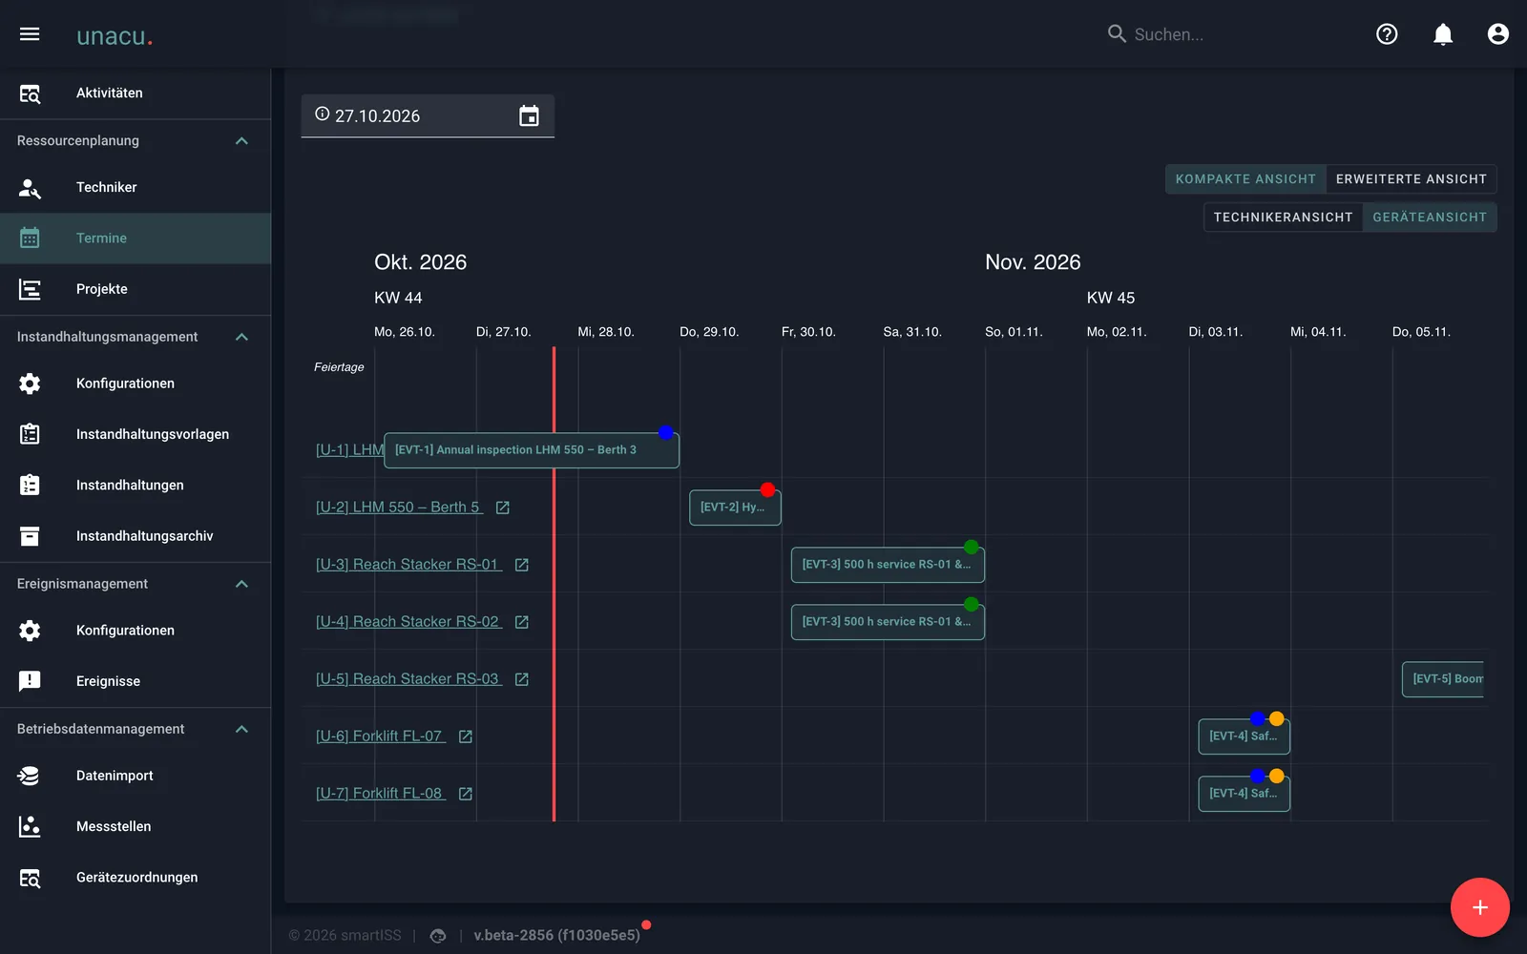Open the U-6 Forklift FL-07 link
Image resolution: width=1527 pixels, height=954 pixels.
[x=381, y=736]
